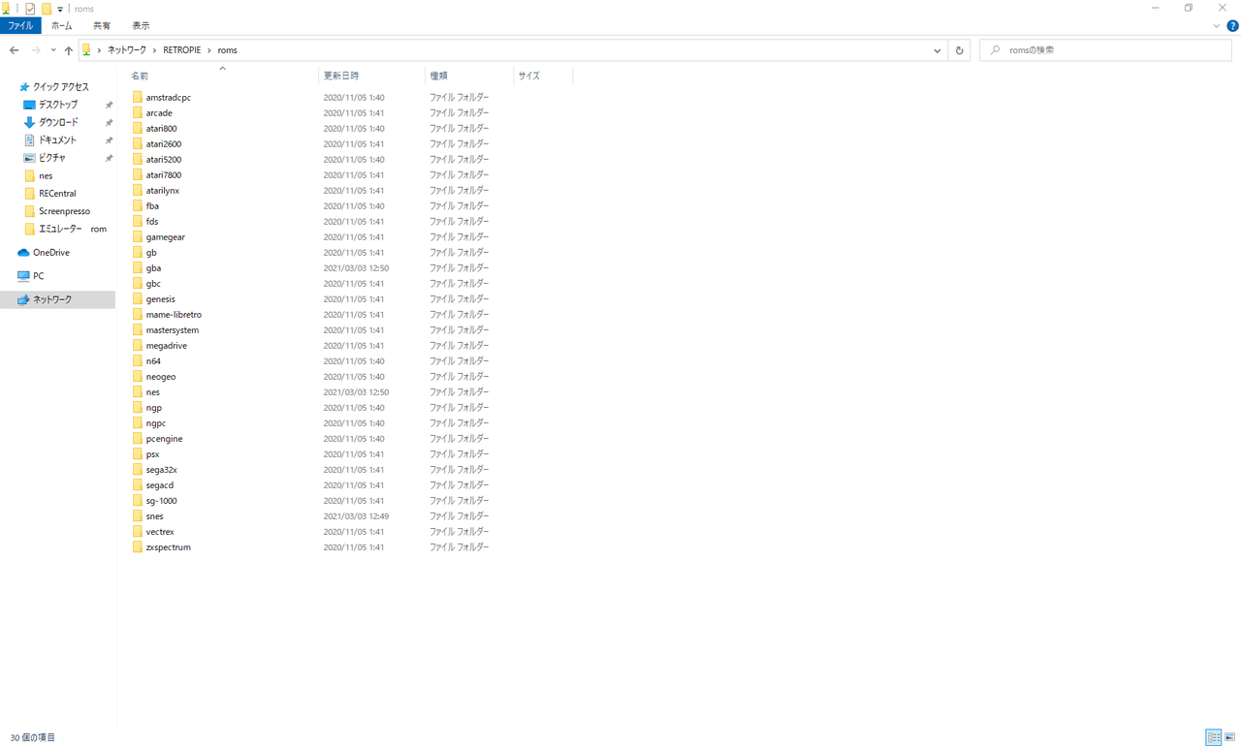
Task: Go back with the left arrow
Action: coord(14,50)
